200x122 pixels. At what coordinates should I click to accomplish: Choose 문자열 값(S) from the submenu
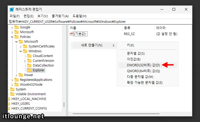148,53
